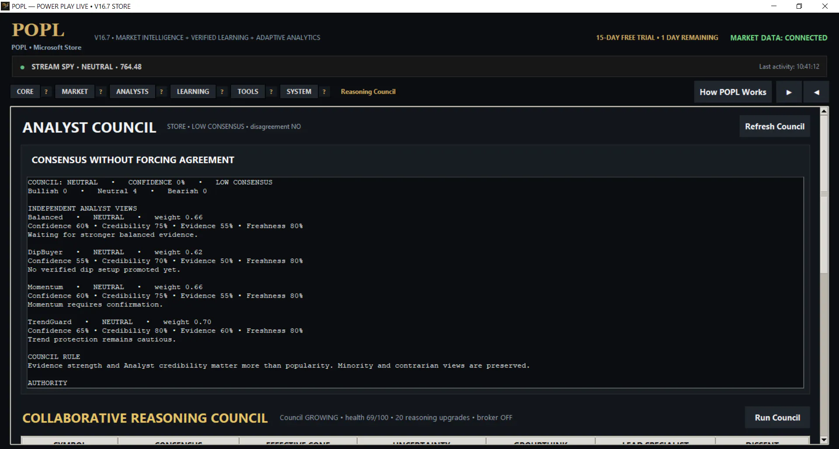
Task: Click the help question mark next to CORE
Action: [46, 92]
